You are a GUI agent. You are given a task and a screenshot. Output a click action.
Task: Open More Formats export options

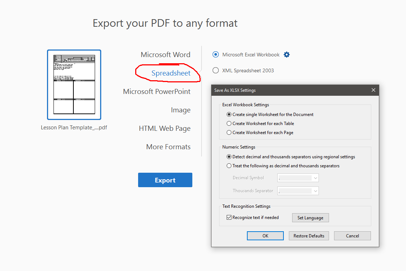click(168, 147)
